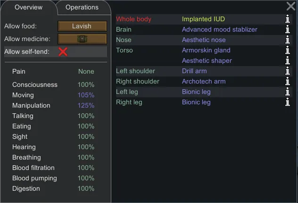
Task: Open info for Implanted IUD
Action: pos(288,19)
